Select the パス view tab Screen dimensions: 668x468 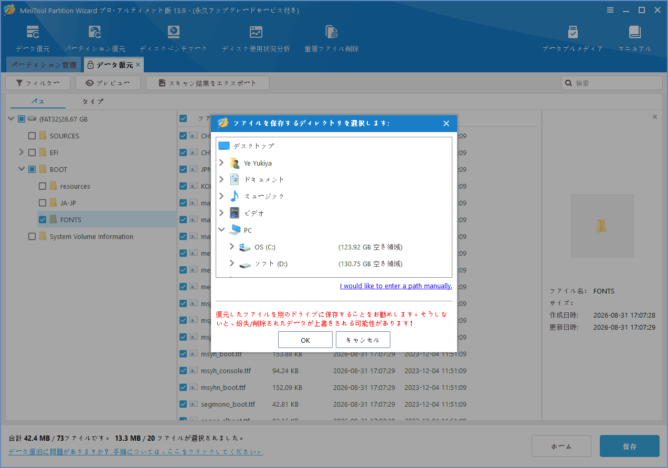(38, 101)
